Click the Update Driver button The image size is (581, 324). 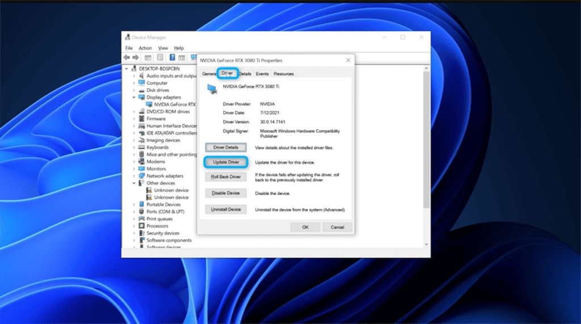click(x=226, y=162)
